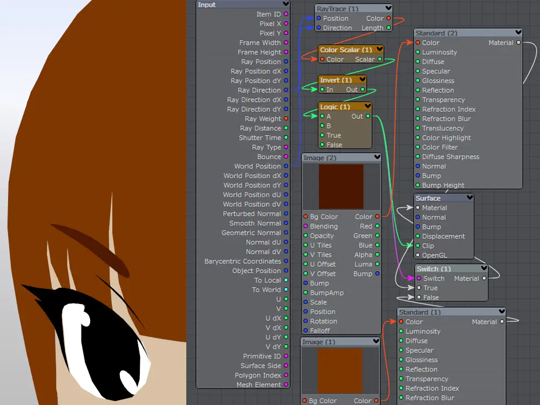The image size is (540, 405).
Task: Collapse the Standard (2) node using its arrow
Action: 518,33
